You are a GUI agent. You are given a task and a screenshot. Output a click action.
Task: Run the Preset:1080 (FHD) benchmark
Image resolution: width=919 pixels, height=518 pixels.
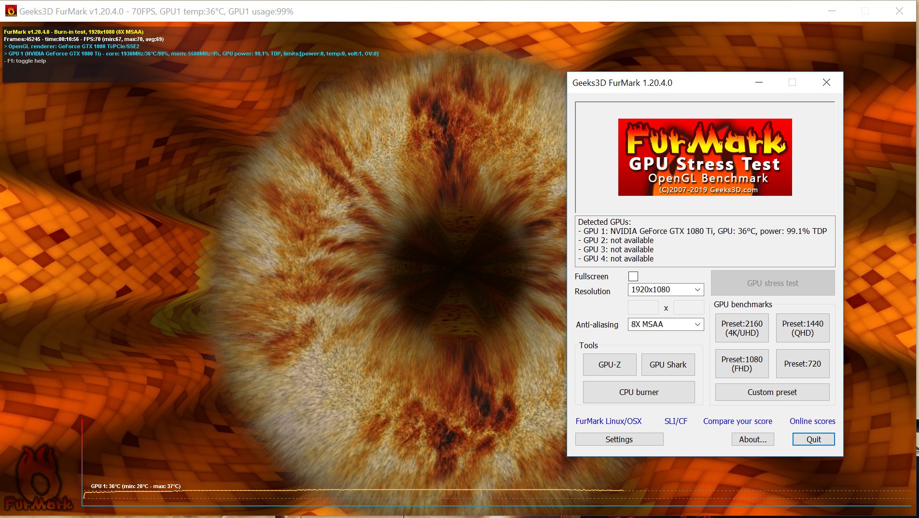742,364
